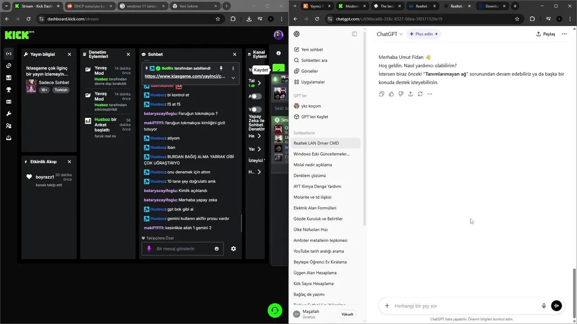This screenshot has width=577, height=324.
Task: Open the trophy icon in Kick sidebar
Action: pyautogui.click(x=9, y=90)
